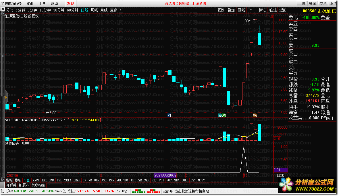Select the 全部 indicator filter

[27, 180]
